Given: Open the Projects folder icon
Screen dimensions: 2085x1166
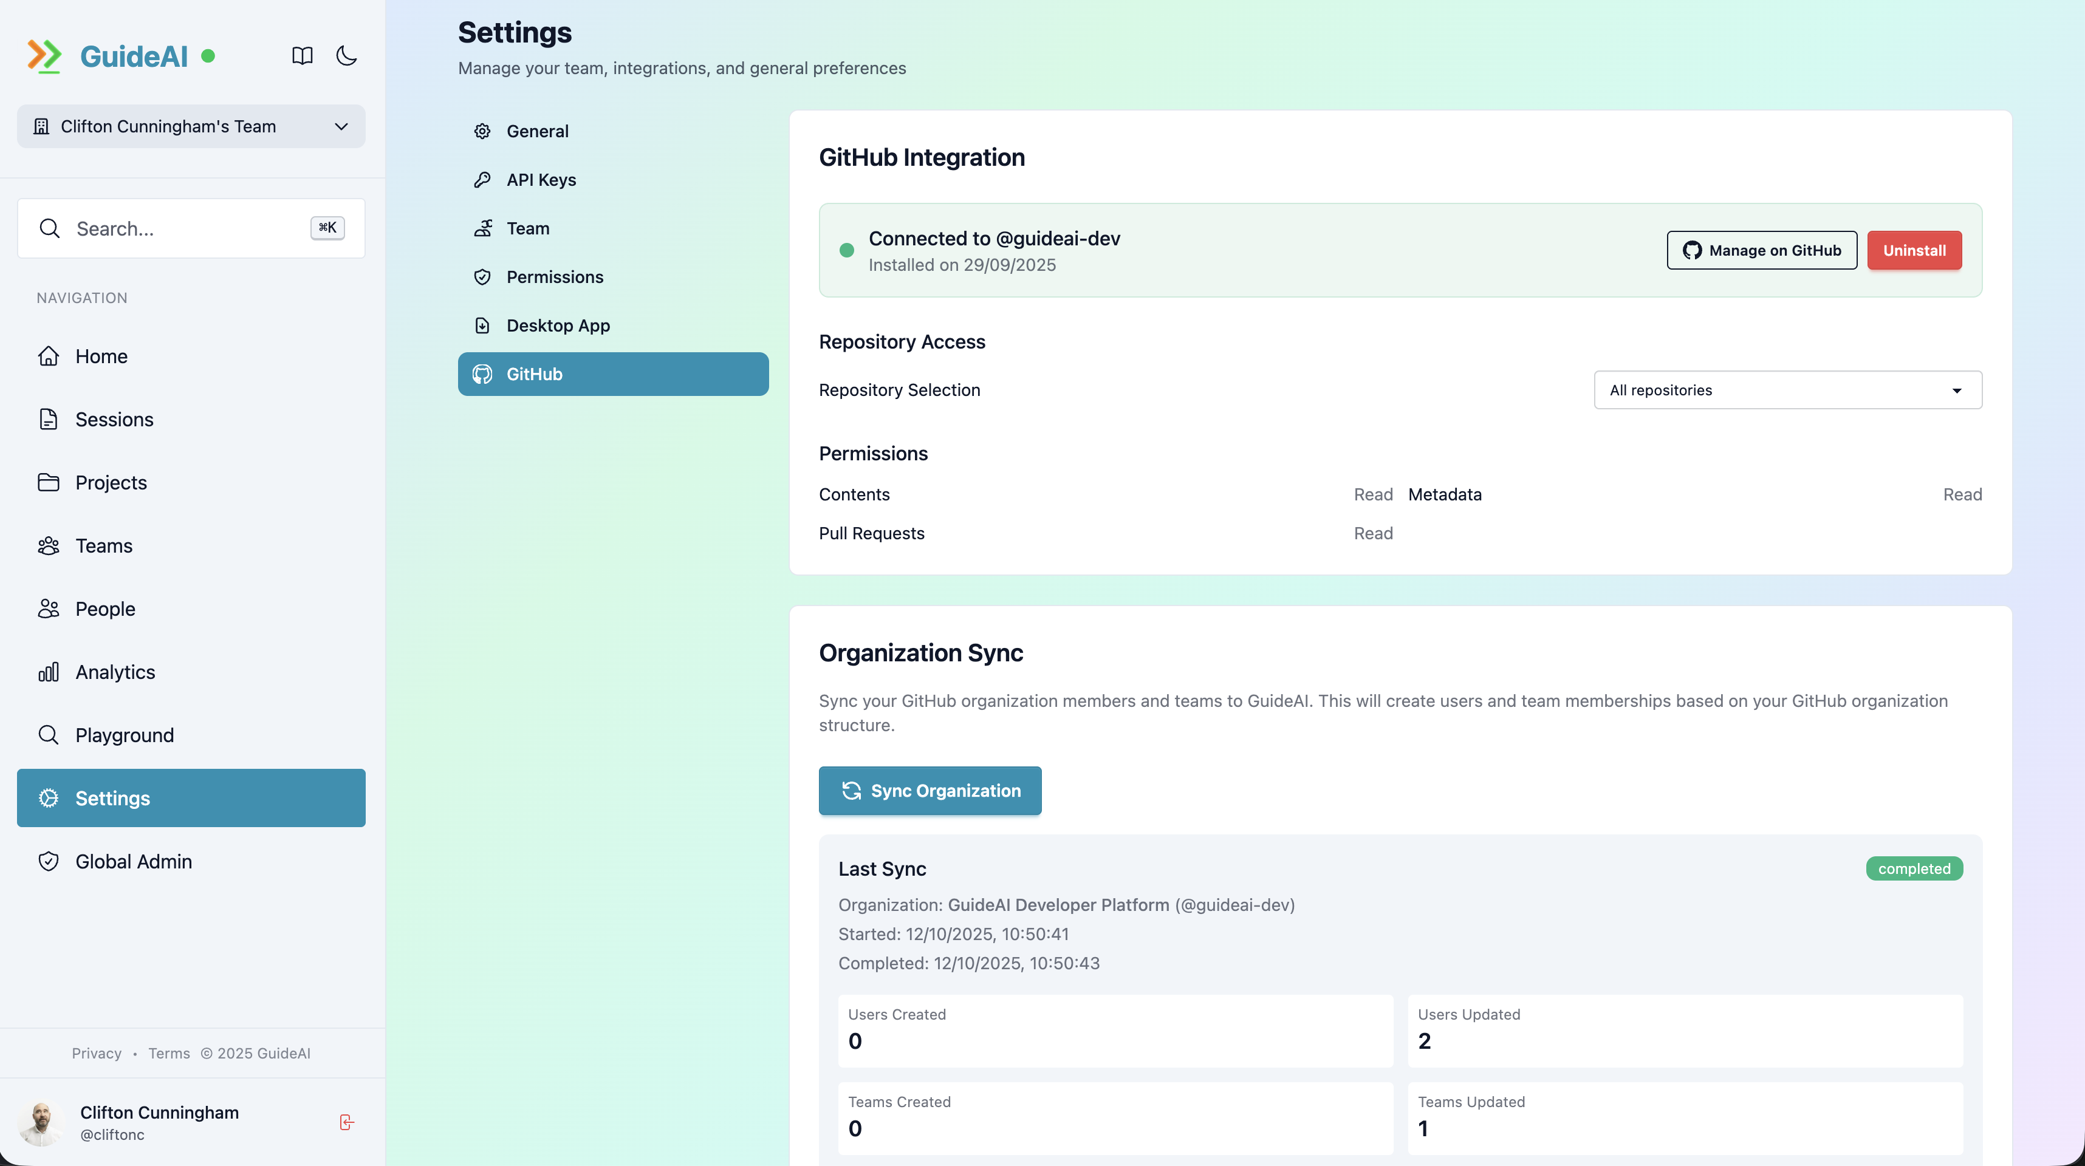Looking at the screenshot, I should 49,482.
